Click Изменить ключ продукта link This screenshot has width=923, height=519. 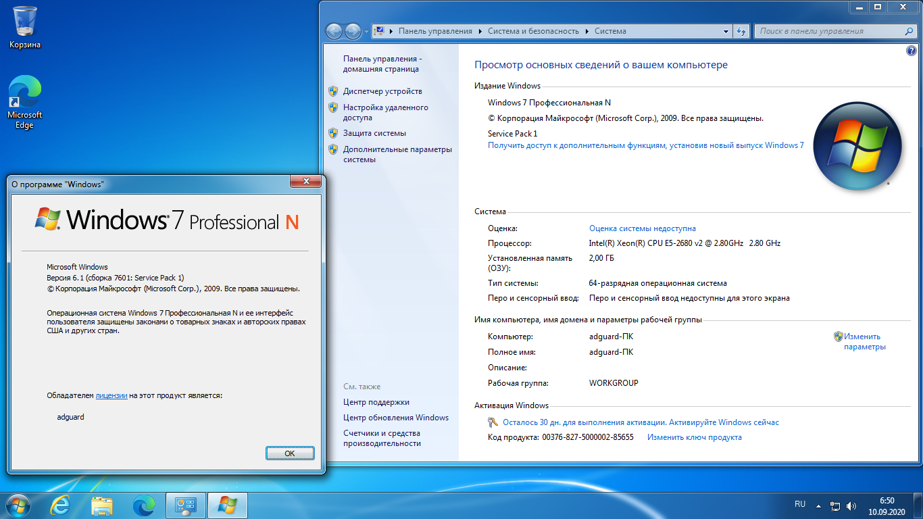coord(695,437)
